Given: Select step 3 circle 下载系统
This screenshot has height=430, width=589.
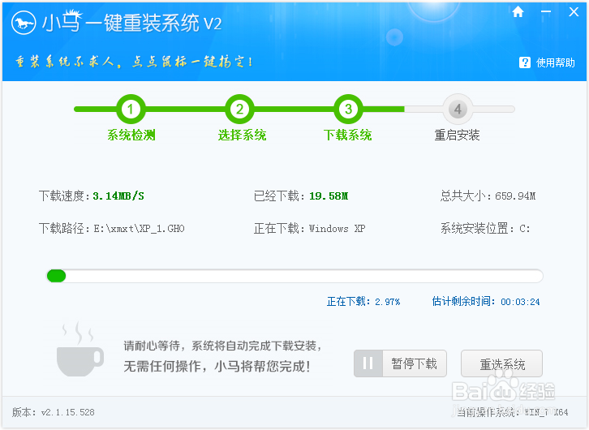Looking at the screenshot, I should pyautogui.click(x=348, y=110).
